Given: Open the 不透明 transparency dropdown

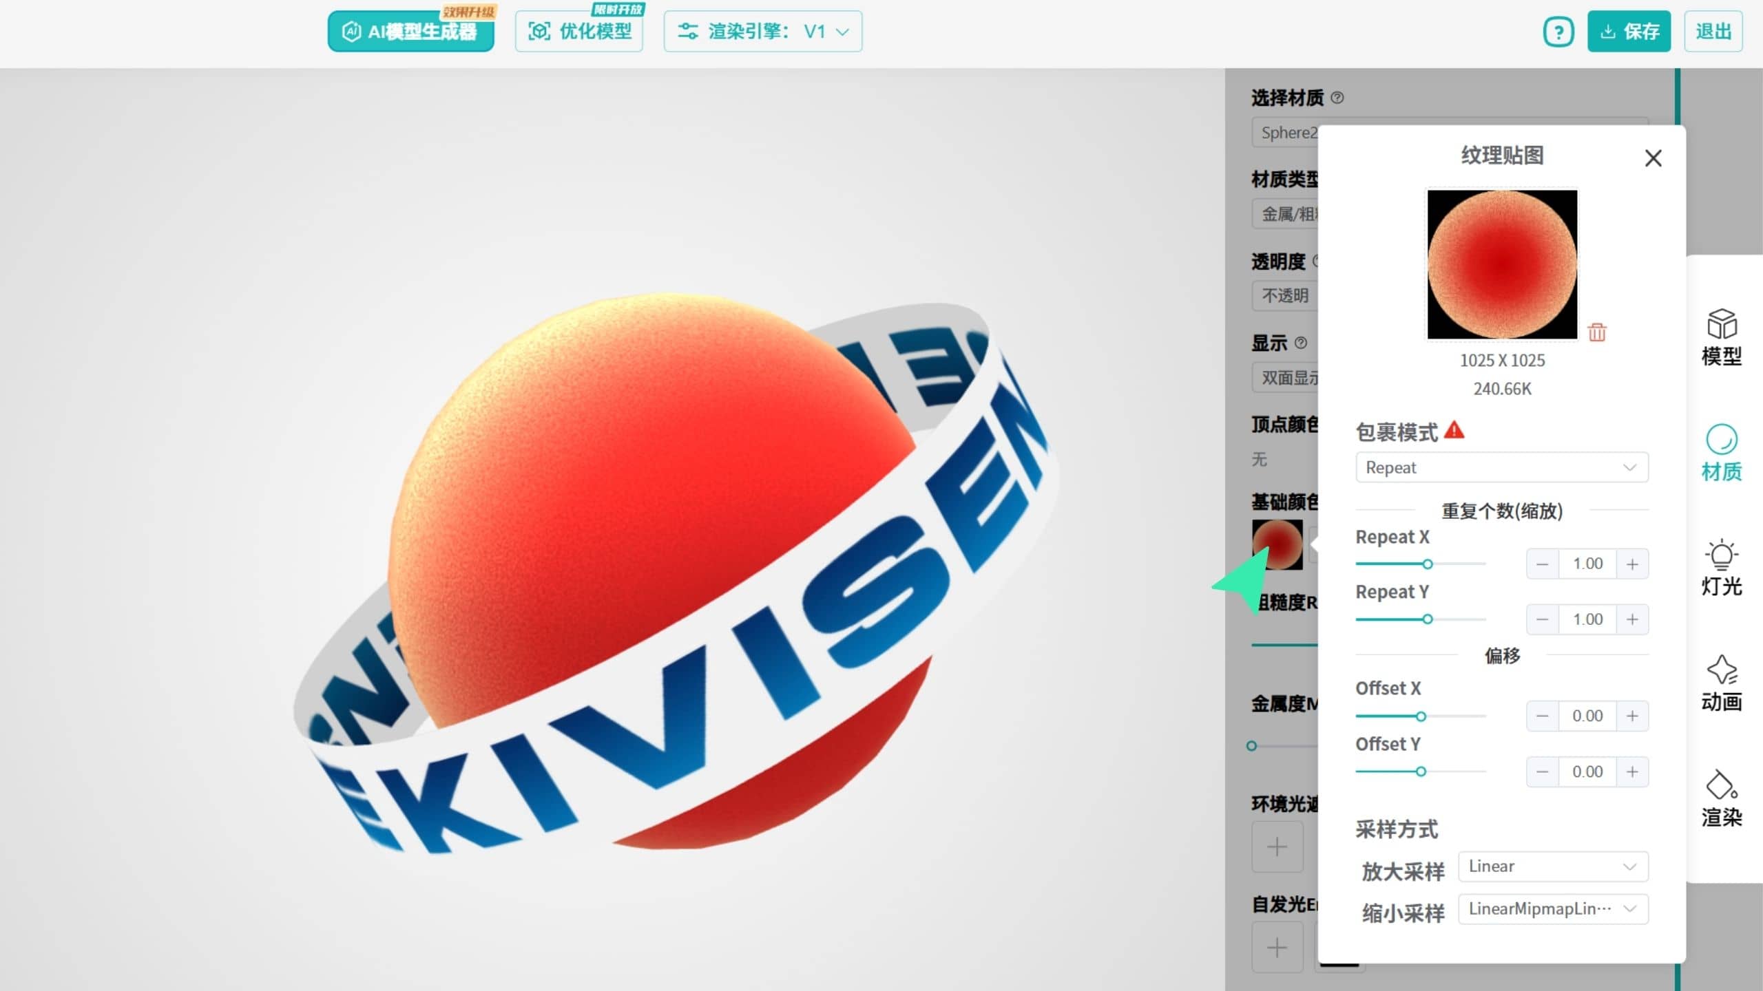Looking at the screenshot, I should tap(1285, 296).
